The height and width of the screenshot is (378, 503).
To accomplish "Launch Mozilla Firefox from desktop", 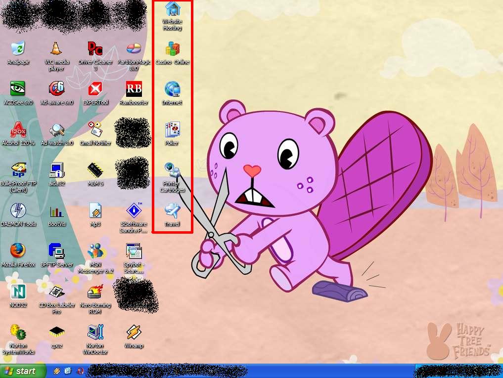I will (x=18, y=251).
